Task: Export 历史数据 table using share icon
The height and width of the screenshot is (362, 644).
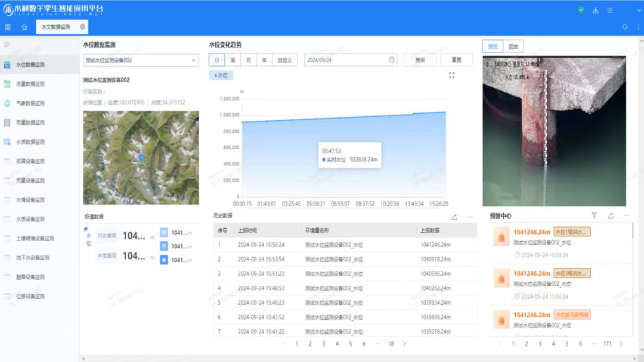Action: point(454,217)
